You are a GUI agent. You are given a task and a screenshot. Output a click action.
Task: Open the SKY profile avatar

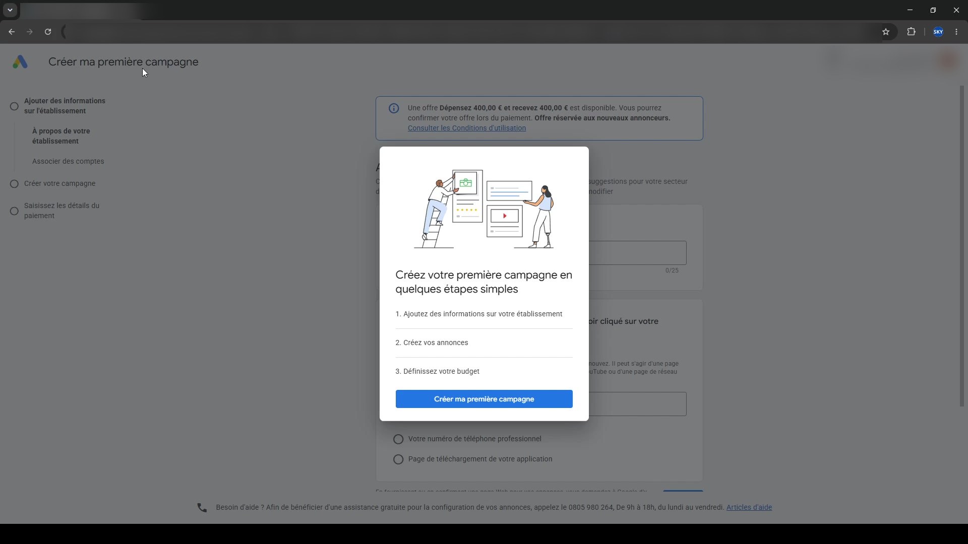[938, 32]
